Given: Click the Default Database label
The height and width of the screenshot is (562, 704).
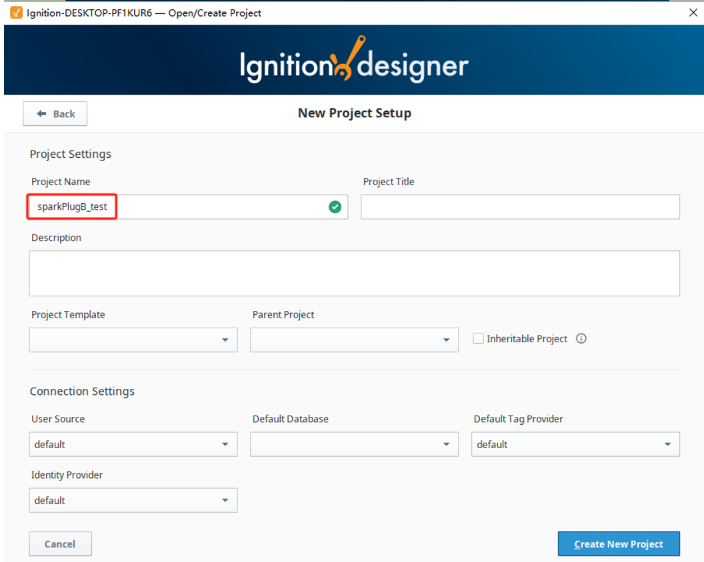Looking at the screenshot, I should point(291,419).
